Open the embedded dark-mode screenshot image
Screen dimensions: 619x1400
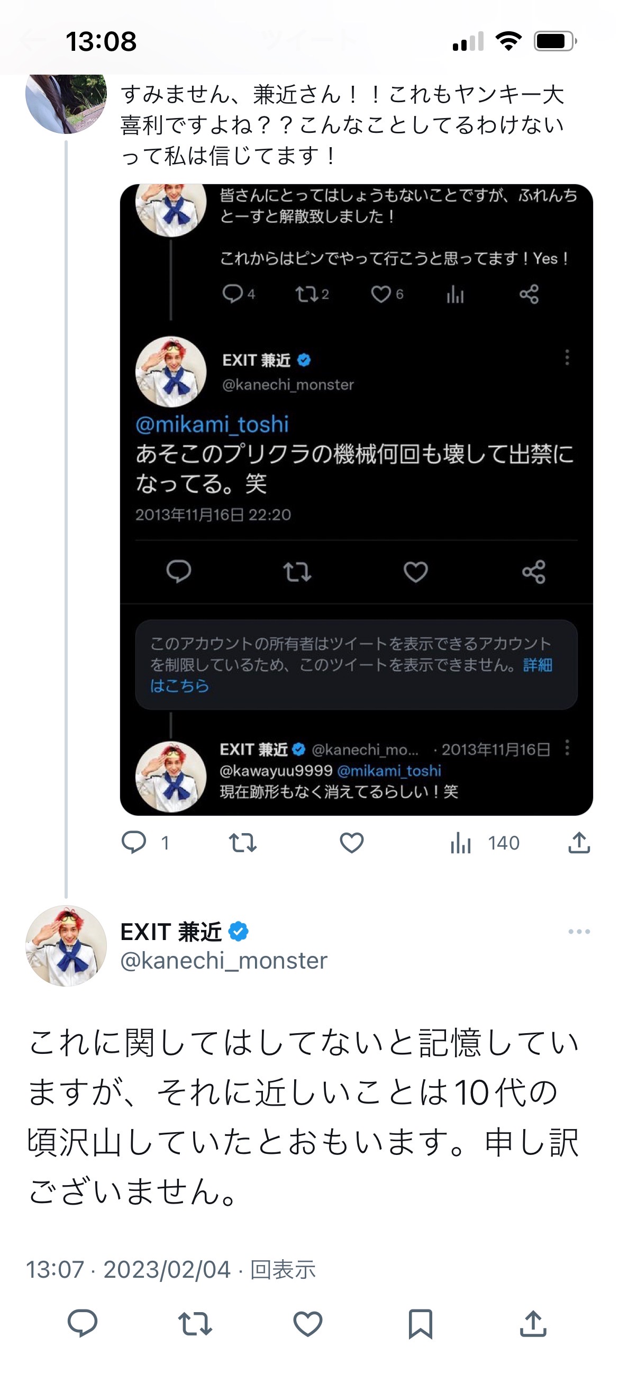click(x=356, y=499)
